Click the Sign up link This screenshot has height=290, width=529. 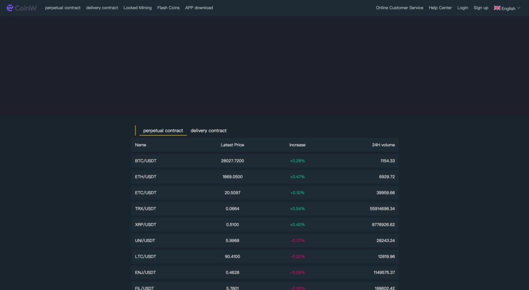coord(481,7)
